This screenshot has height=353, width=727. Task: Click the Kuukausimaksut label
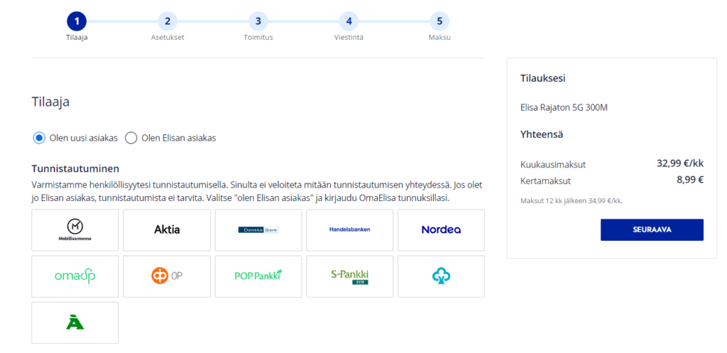coord(553,164)
